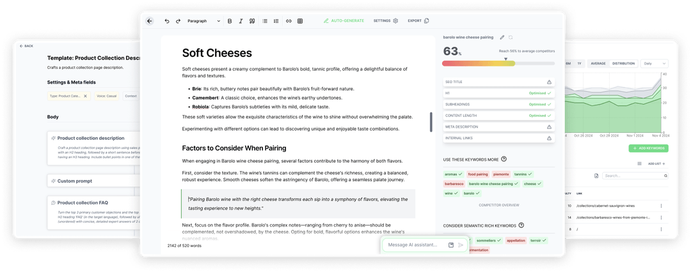Toggle italic formatting
Image resolution: width=691 pixels, height=272 pixels.
tap(241, 21)
